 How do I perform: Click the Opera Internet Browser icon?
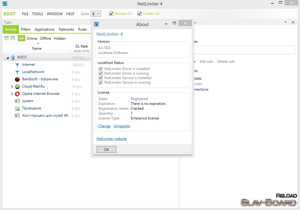point(17,94)
